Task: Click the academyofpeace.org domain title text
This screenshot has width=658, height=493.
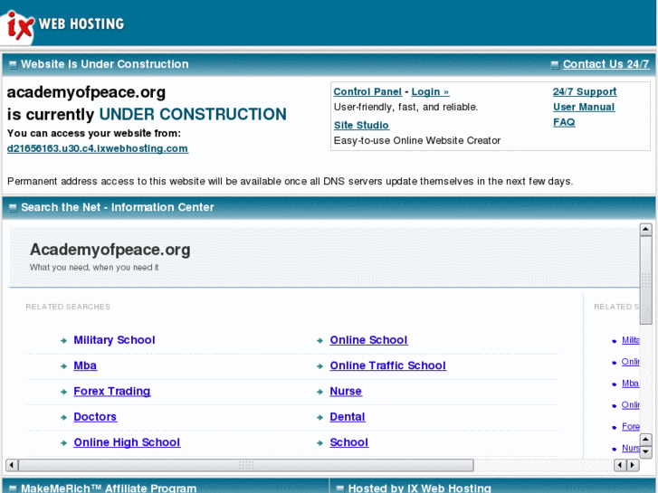Action: click(87, 92)
